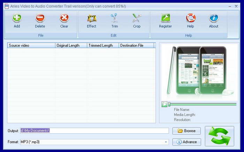Browse for an output folder
The height and width of the screenshot is (152, 244).
(x=186, y=131)
